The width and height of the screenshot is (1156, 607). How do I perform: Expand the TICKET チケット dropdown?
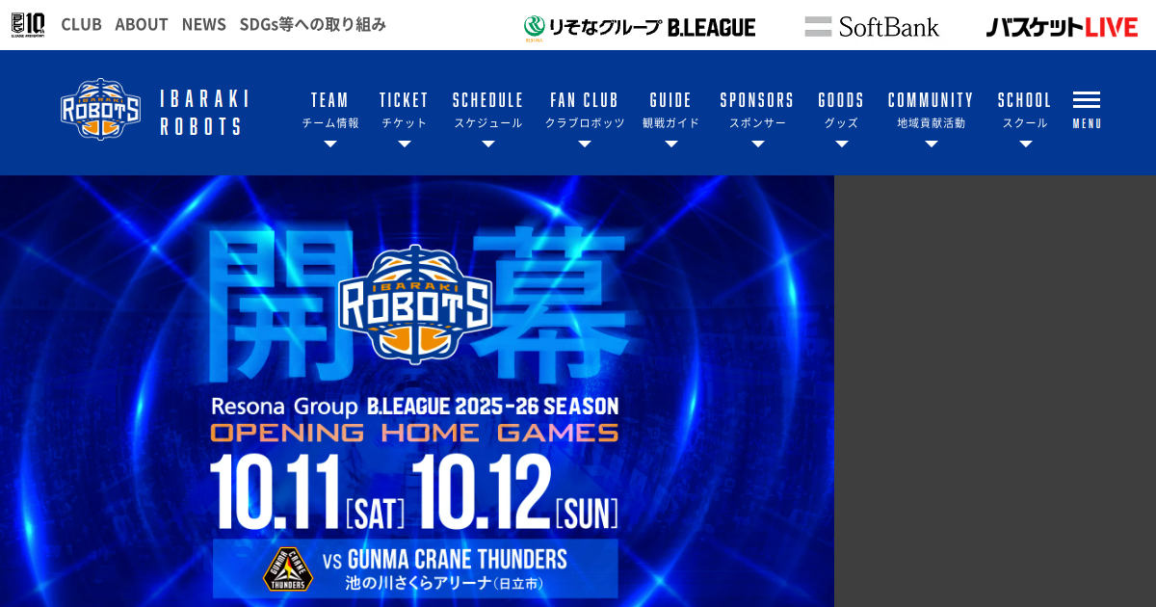(x=404, y=119)
